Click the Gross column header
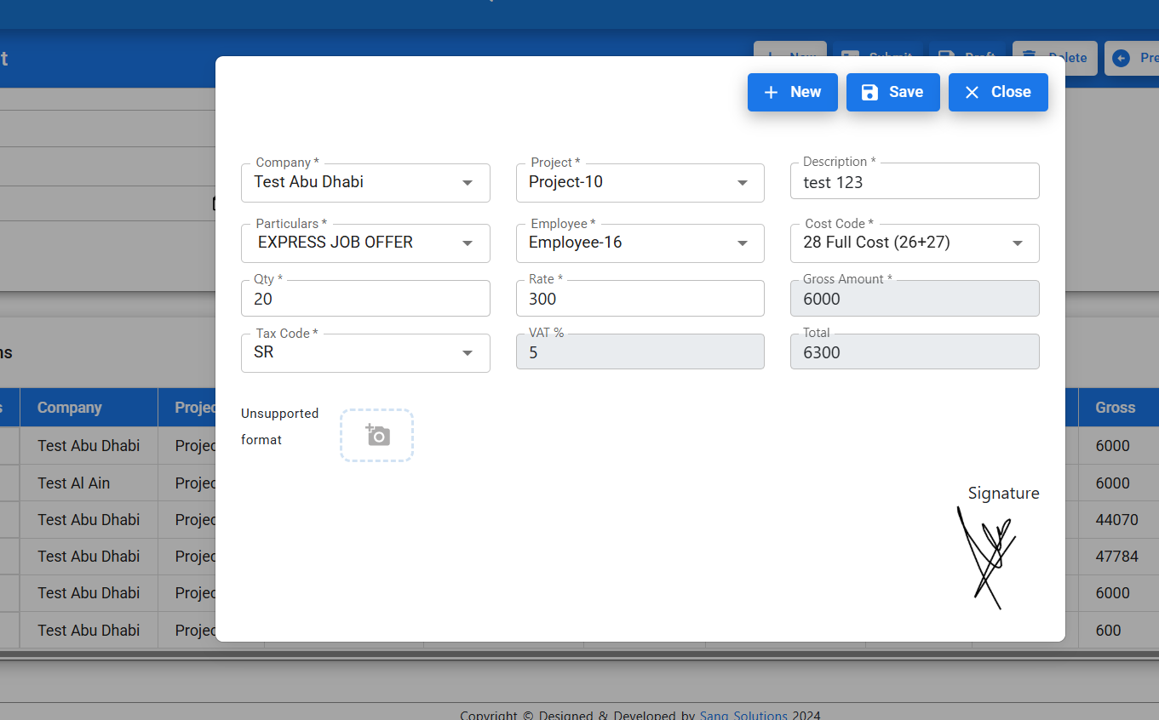The image size is (1159, 720). tap(1115, 408)
